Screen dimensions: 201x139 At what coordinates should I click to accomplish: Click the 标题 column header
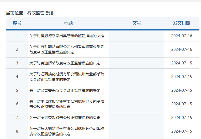(68, 23)
